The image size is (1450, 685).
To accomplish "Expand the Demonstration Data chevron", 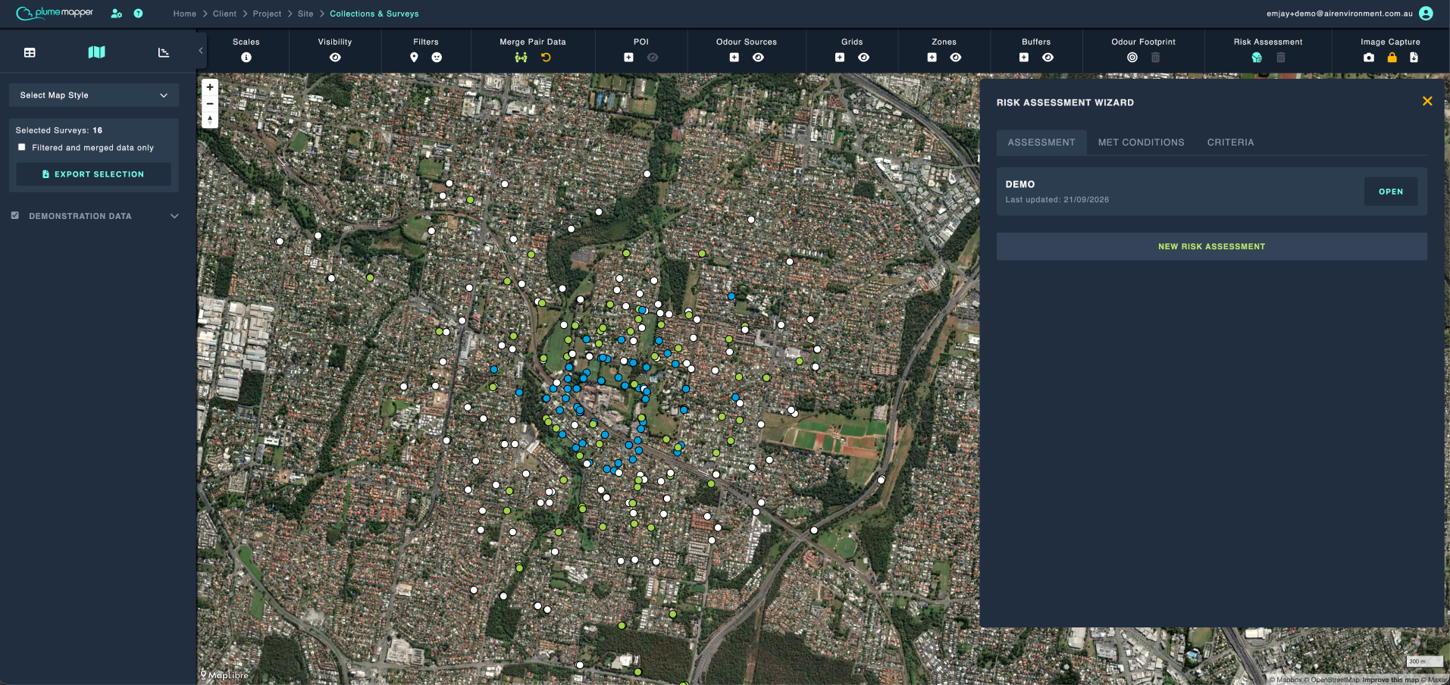I will [174, 216].
